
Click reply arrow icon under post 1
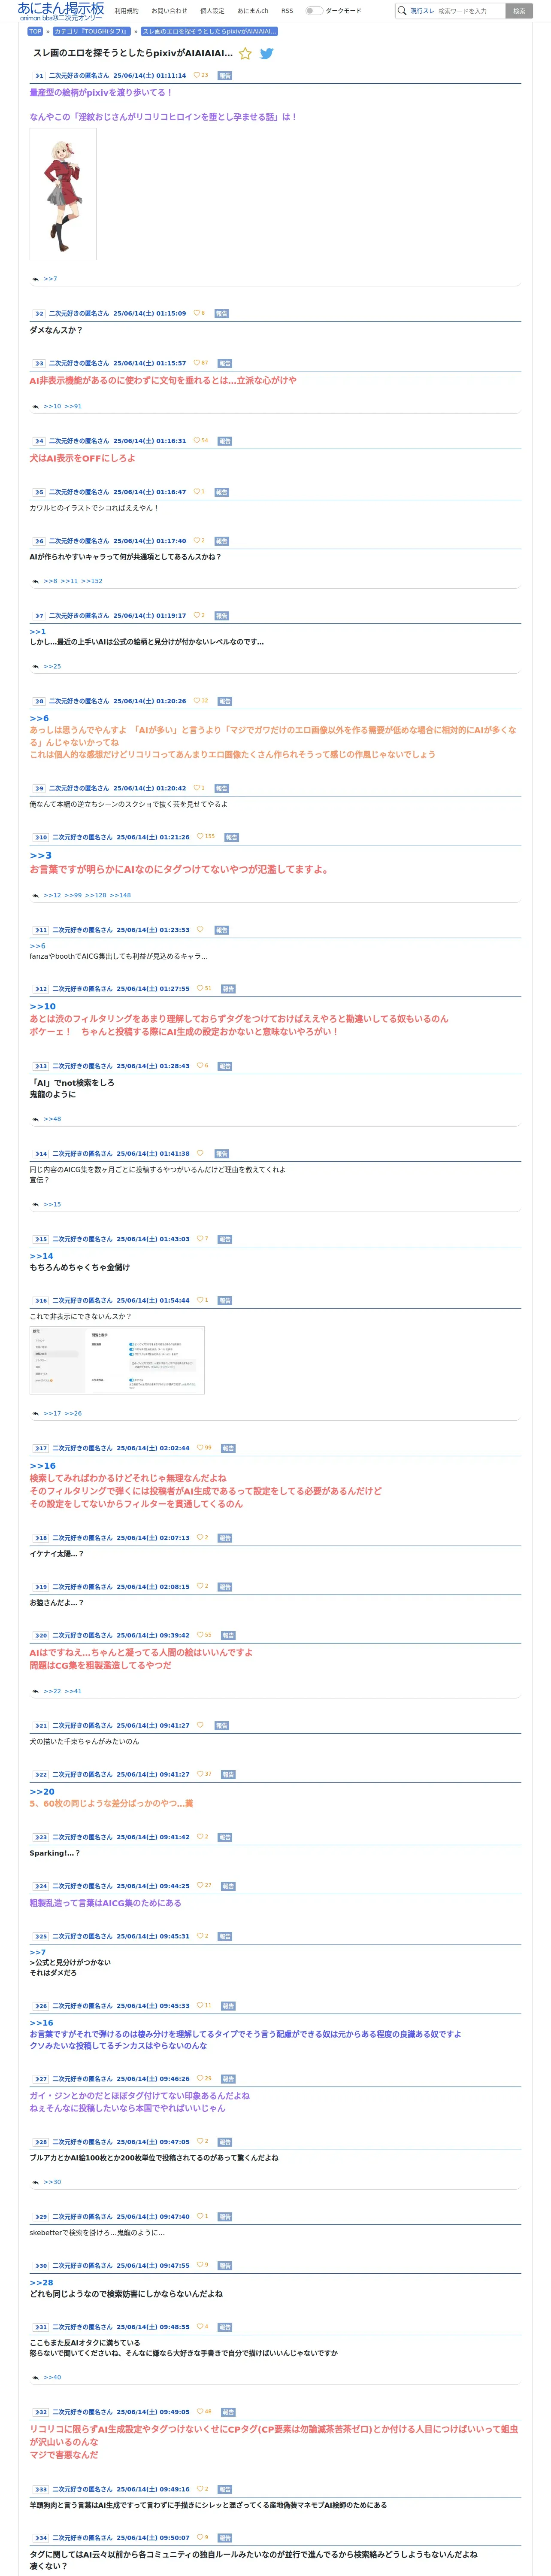click(36, 279)
